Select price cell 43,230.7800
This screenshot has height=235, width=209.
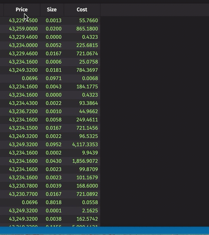tap(23, 186)
